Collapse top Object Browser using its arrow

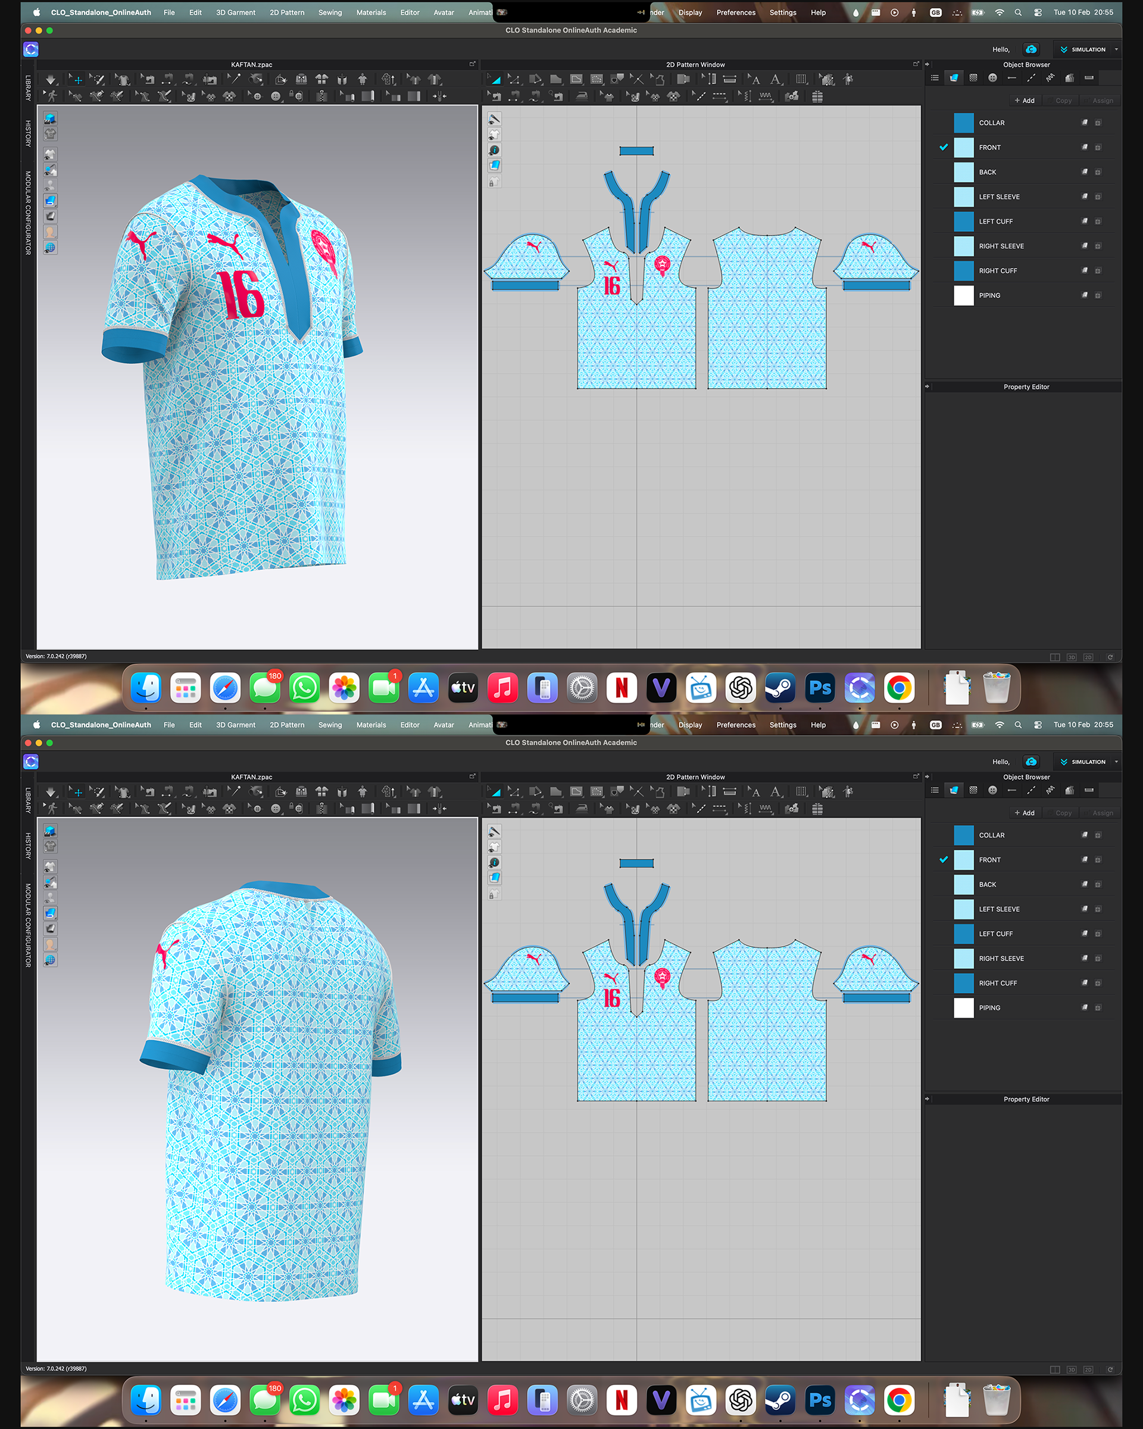927,65
